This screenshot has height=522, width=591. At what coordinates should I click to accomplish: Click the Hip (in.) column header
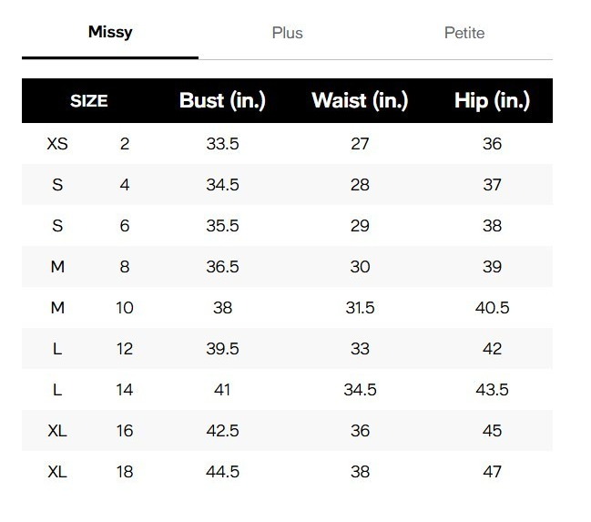click(492, 101)
